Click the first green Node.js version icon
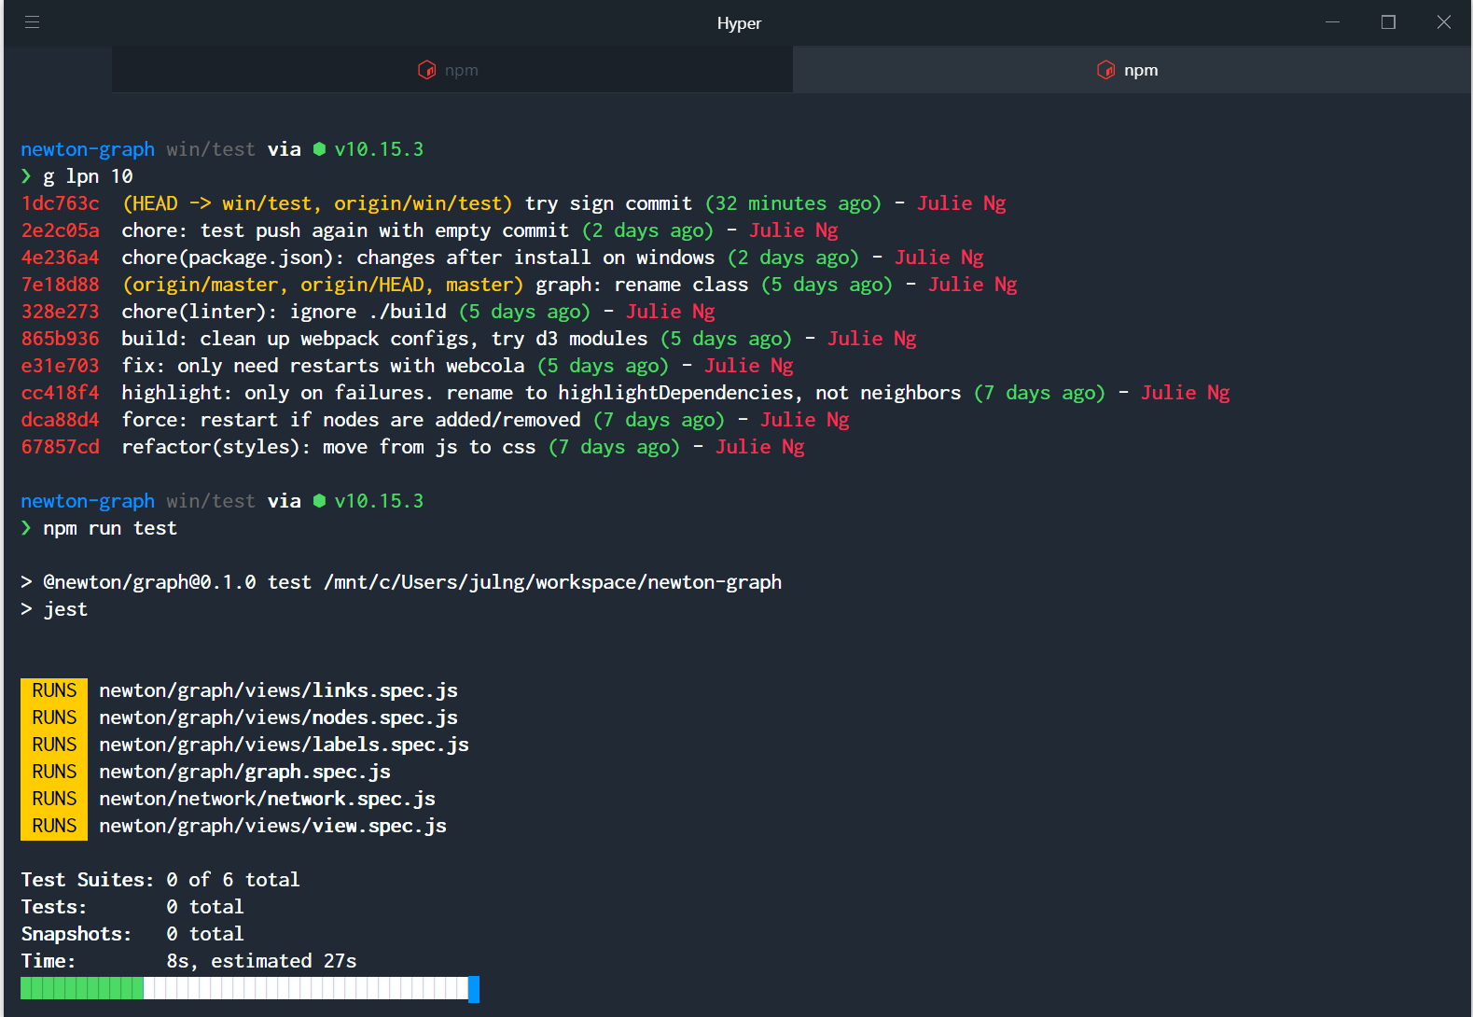This screenshot has height=1017, width=1473. click(319, 149)
